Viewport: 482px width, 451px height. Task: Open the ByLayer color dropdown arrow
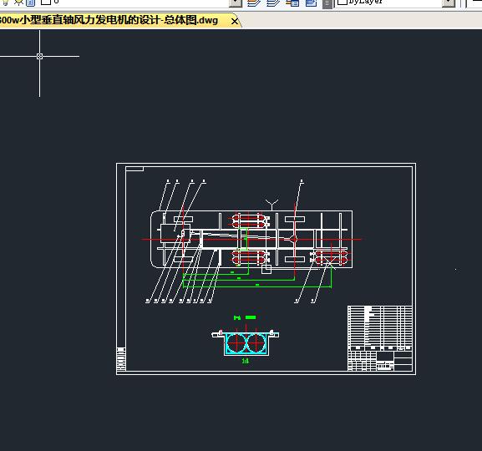point(449,3)
